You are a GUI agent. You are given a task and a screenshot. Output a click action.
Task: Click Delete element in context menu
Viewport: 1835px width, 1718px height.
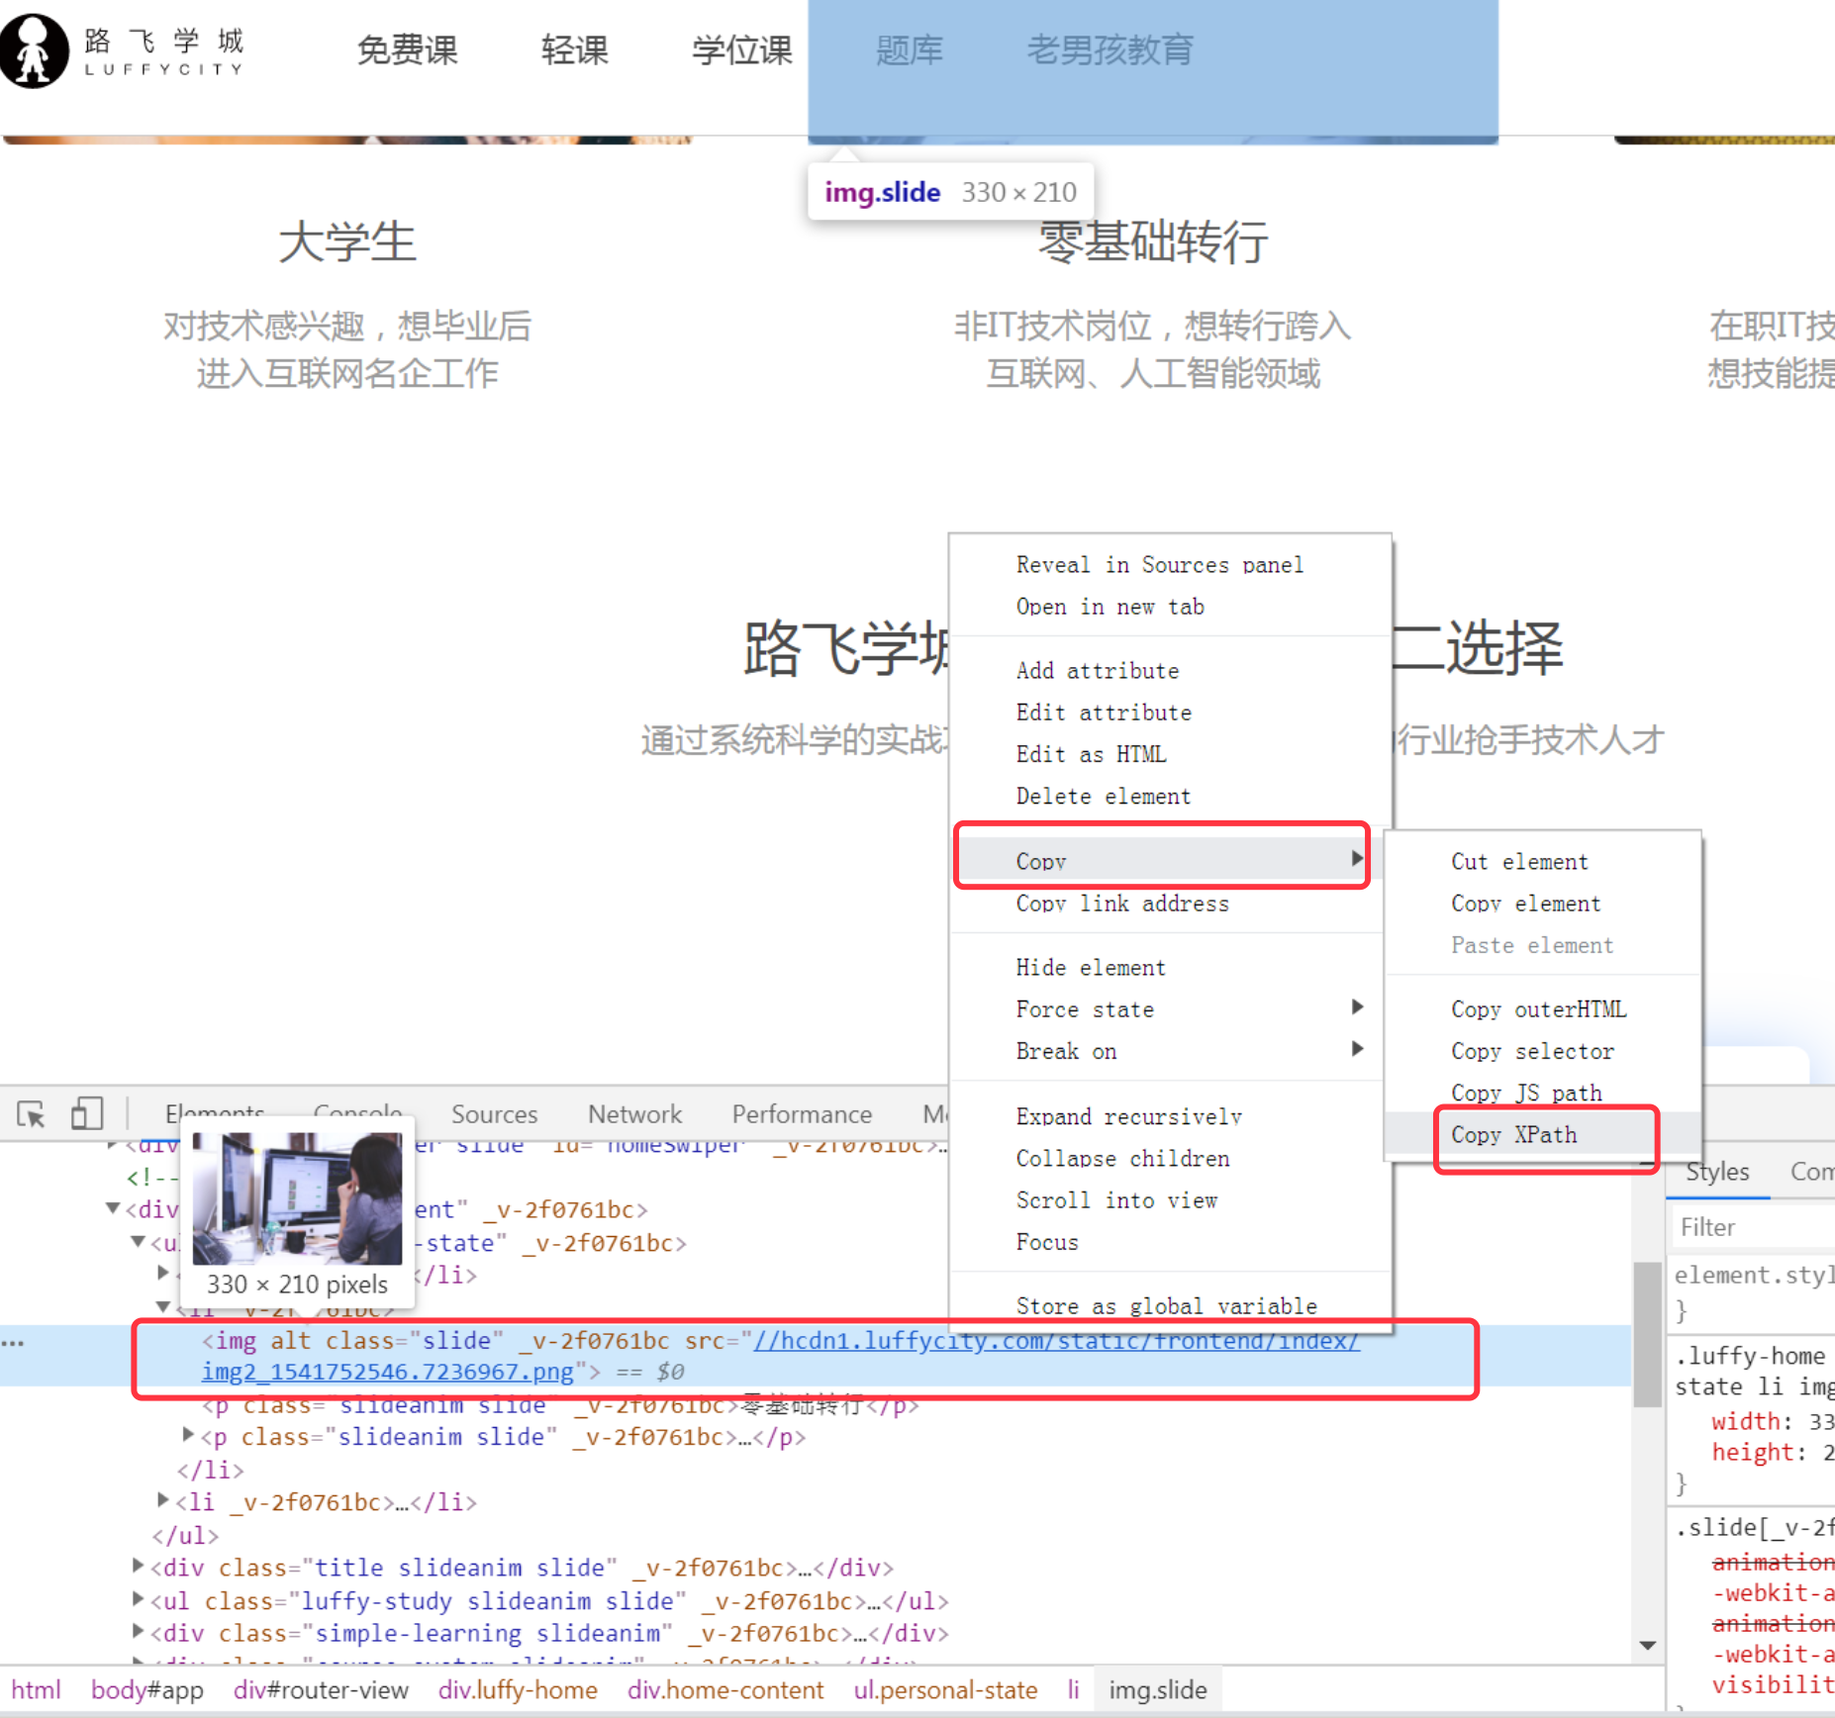click(1103, 797)
